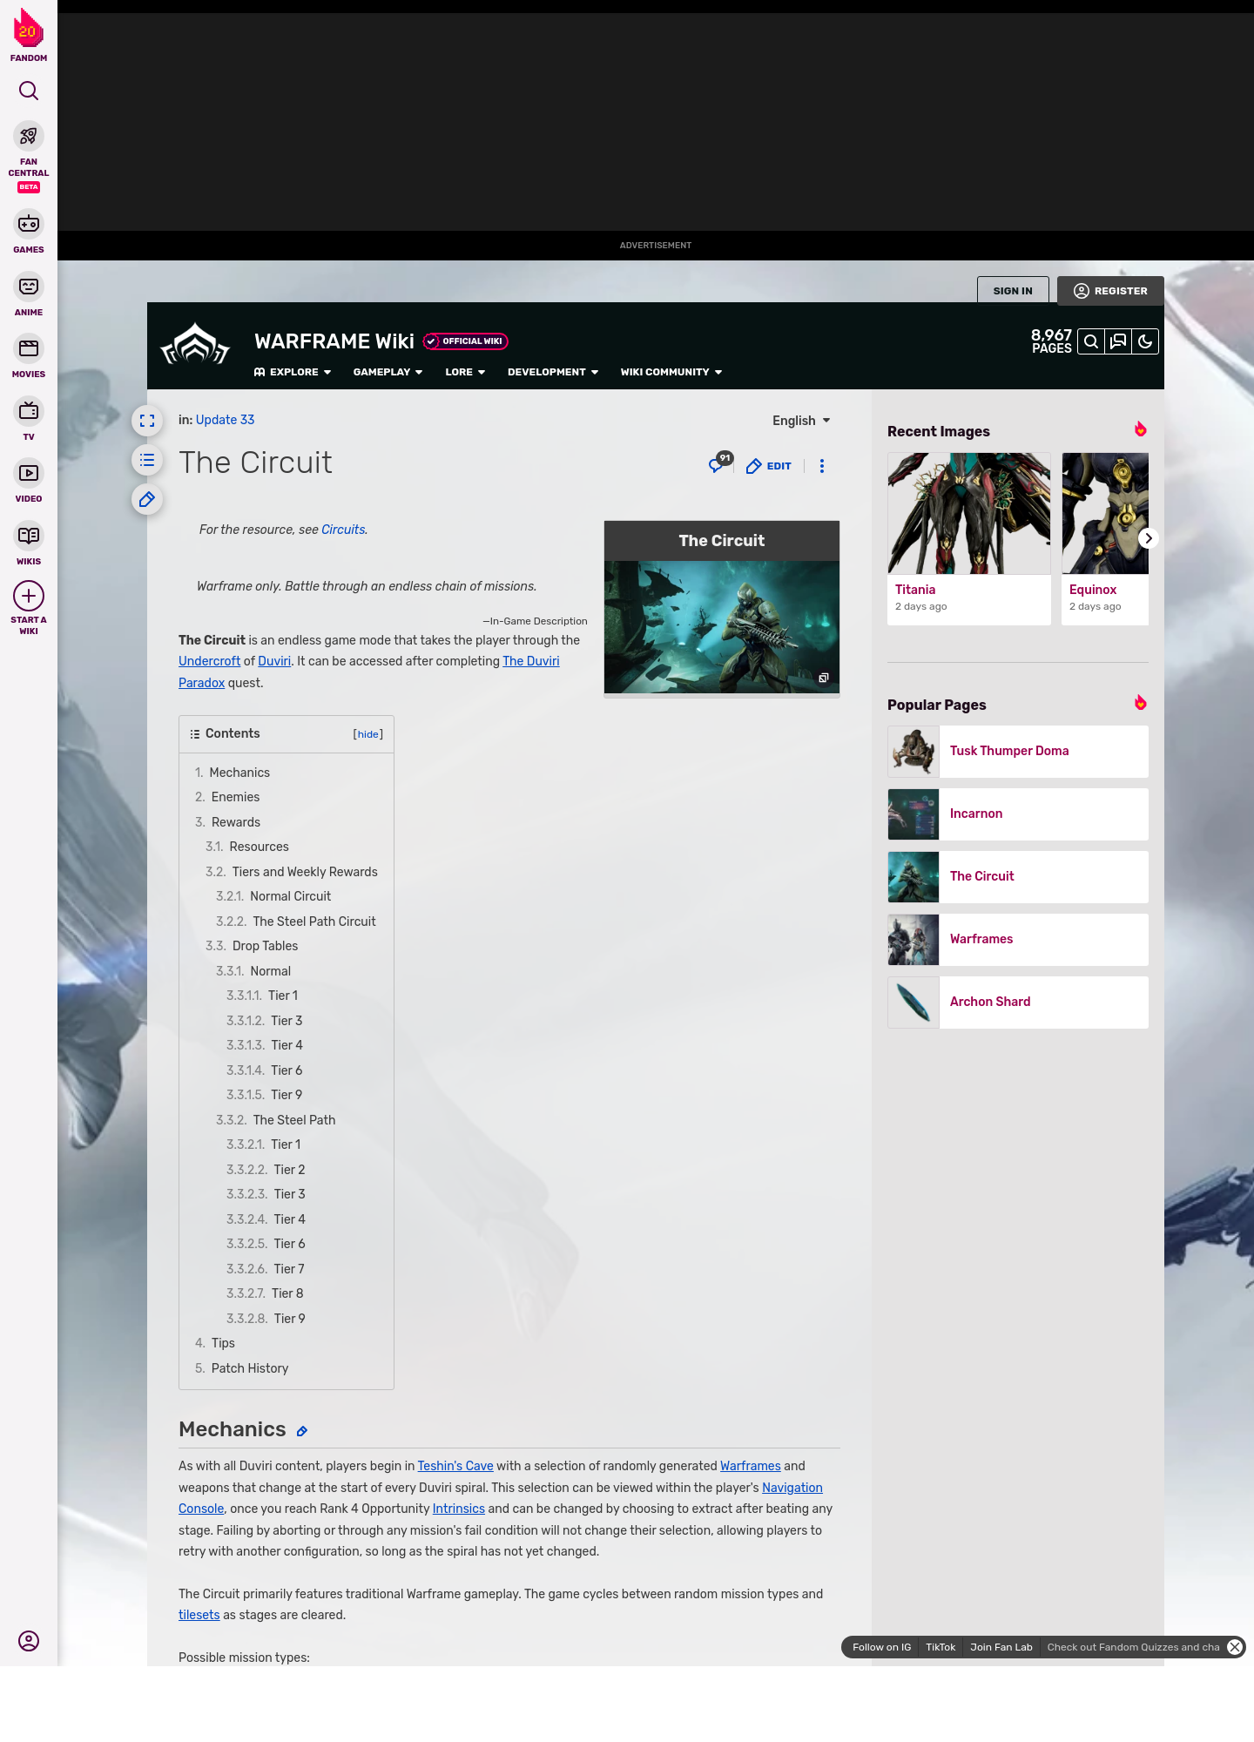
Task: Toggle dark mode with moon icon
Action: point(1145,341)
